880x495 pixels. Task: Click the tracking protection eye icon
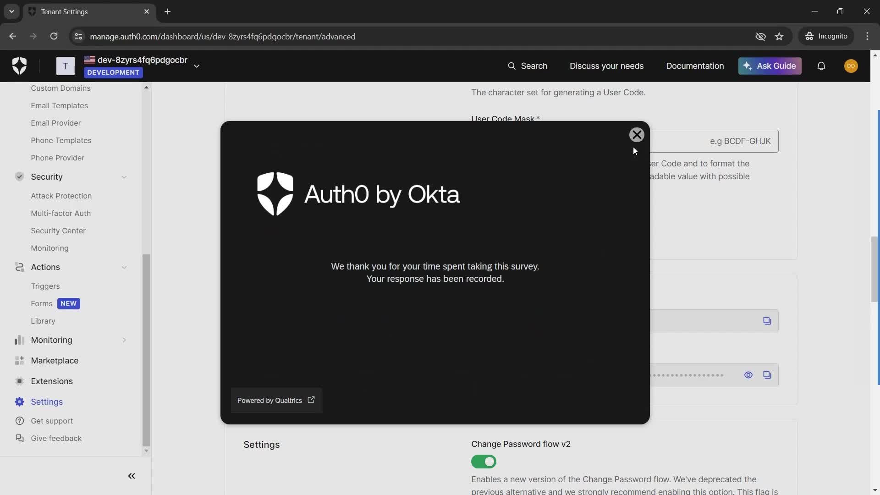click(x=760, y=36)
